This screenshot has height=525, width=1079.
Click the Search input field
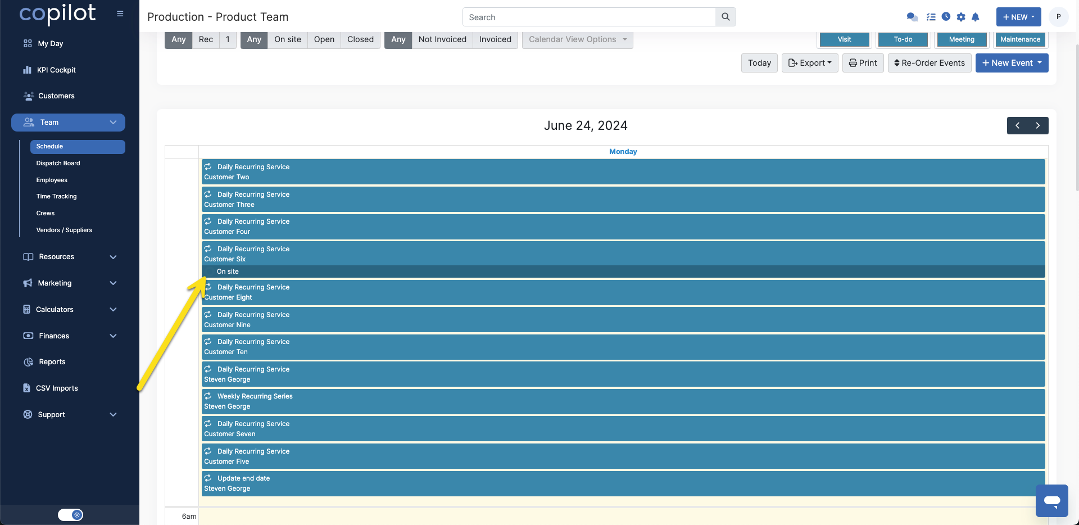tap(590, 17)
